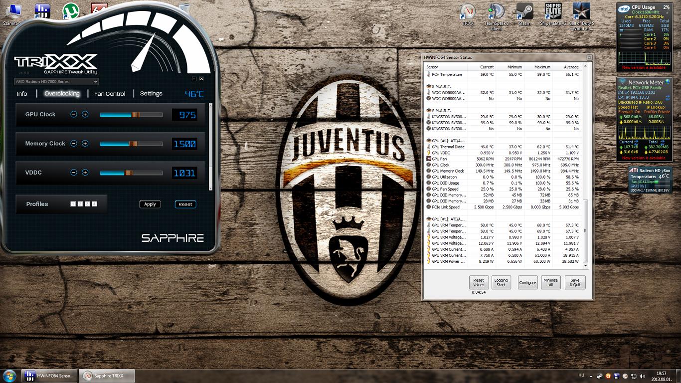The image size is (681, 383).
Task: Select profile slot 1 in TRIXX
Action: (73, 204)
